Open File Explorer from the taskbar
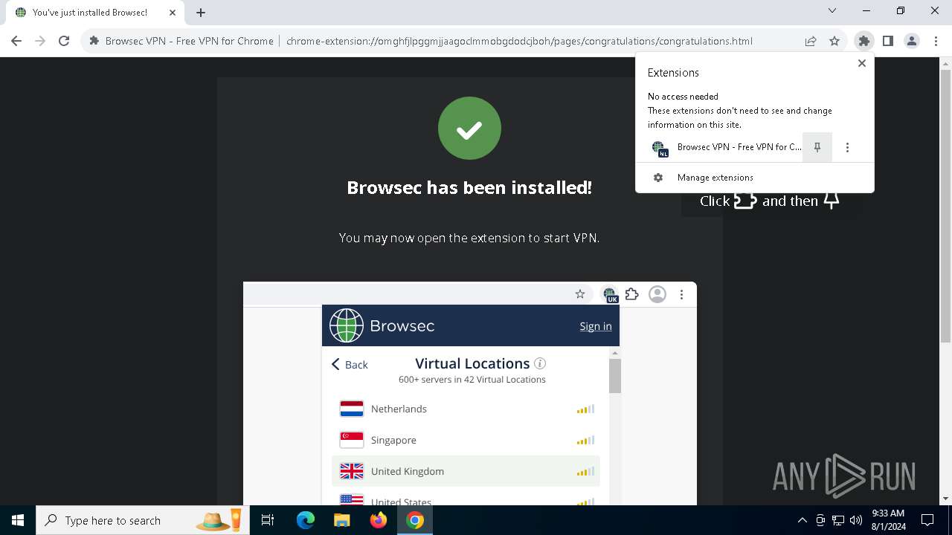The width and height of the screenshot is (952, 535). pyautogui.click(x=341, y=520)
